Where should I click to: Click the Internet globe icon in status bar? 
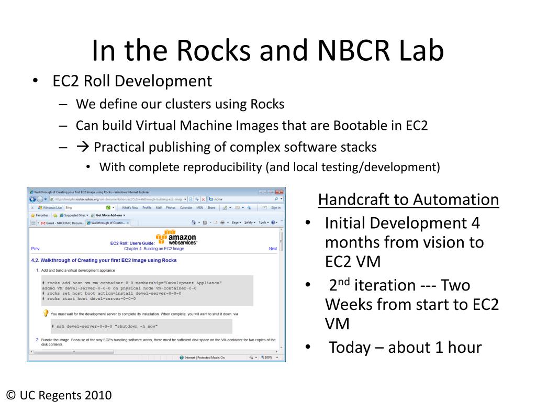pos(182,358)
